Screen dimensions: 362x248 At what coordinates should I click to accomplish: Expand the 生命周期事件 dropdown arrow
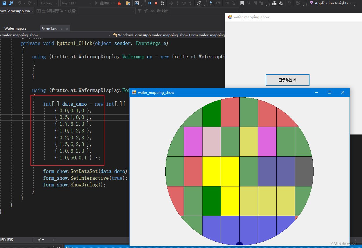(x=66, y=11)
